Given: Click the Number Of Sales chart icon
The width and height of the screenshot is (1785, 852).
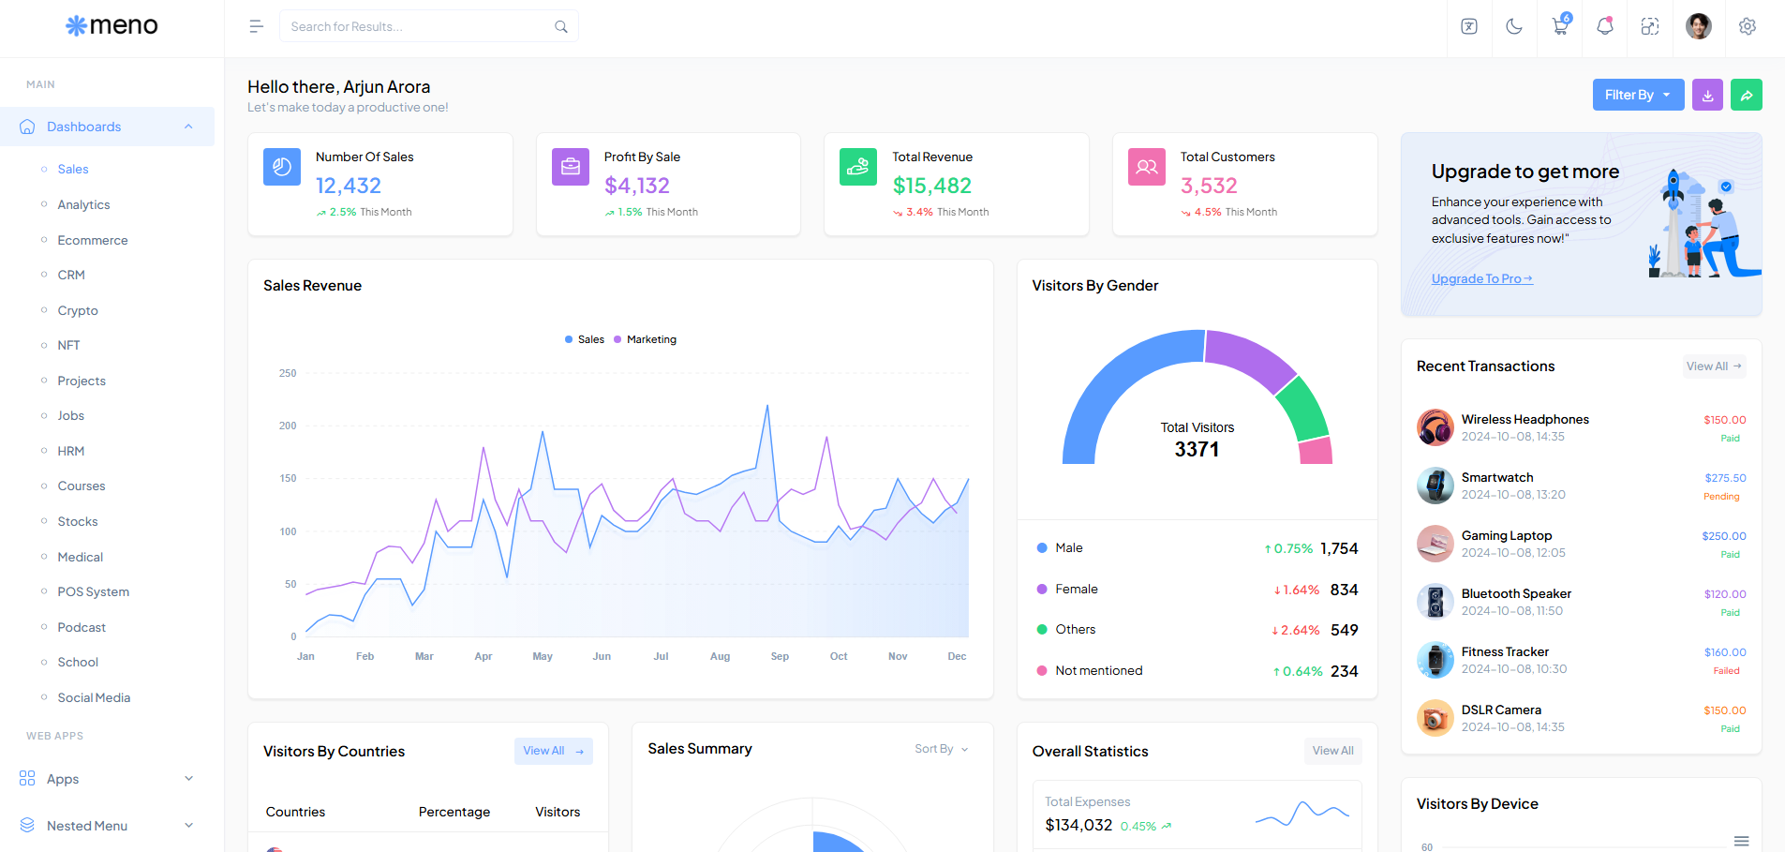Looking at the screenshot, I should pyautogui.click(x=282, y=167).
